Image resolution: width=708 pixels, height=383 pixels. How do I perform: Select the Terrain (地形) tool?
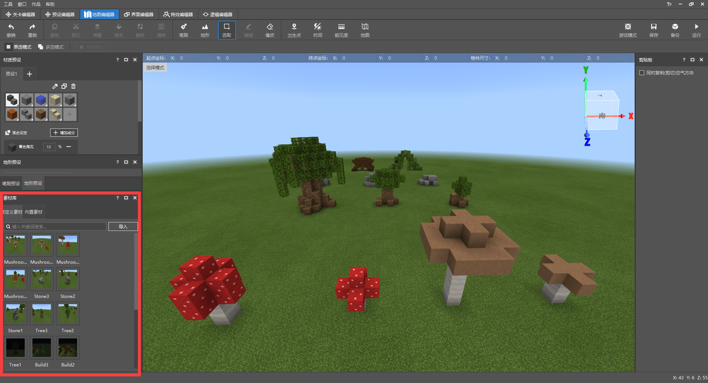(205, 30)
